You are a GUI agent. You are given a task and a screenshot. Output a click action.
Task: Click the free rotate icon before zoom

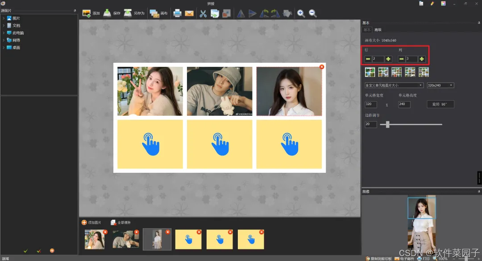(x=287, y=13)
